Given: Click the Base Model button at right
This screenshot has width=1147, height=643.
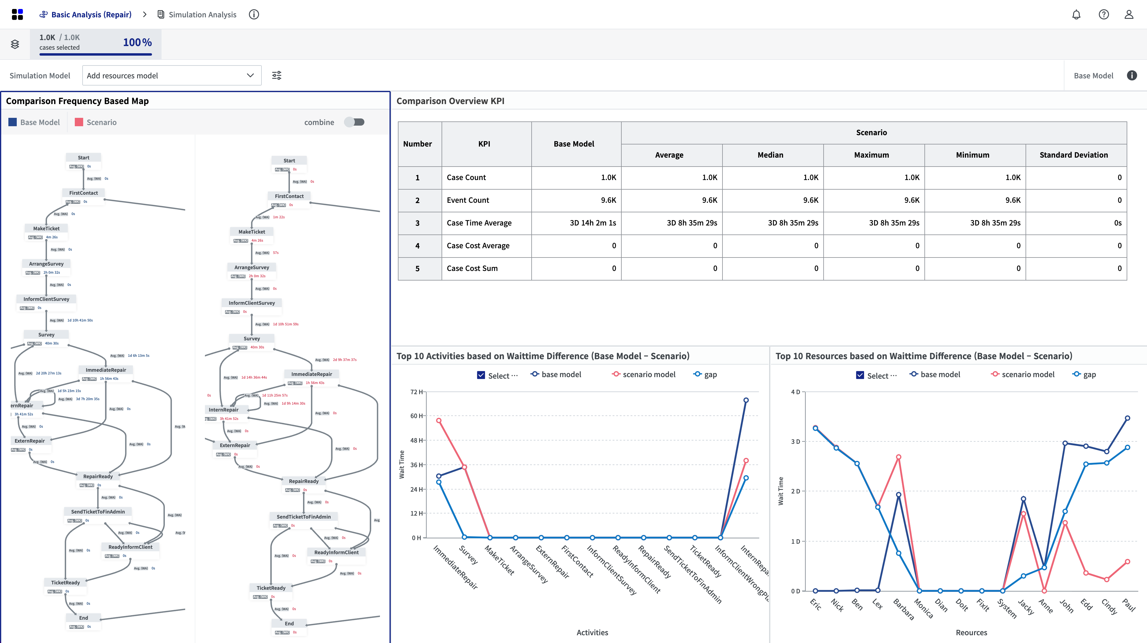Looking at the screenshot, I should coord(1093,75).
